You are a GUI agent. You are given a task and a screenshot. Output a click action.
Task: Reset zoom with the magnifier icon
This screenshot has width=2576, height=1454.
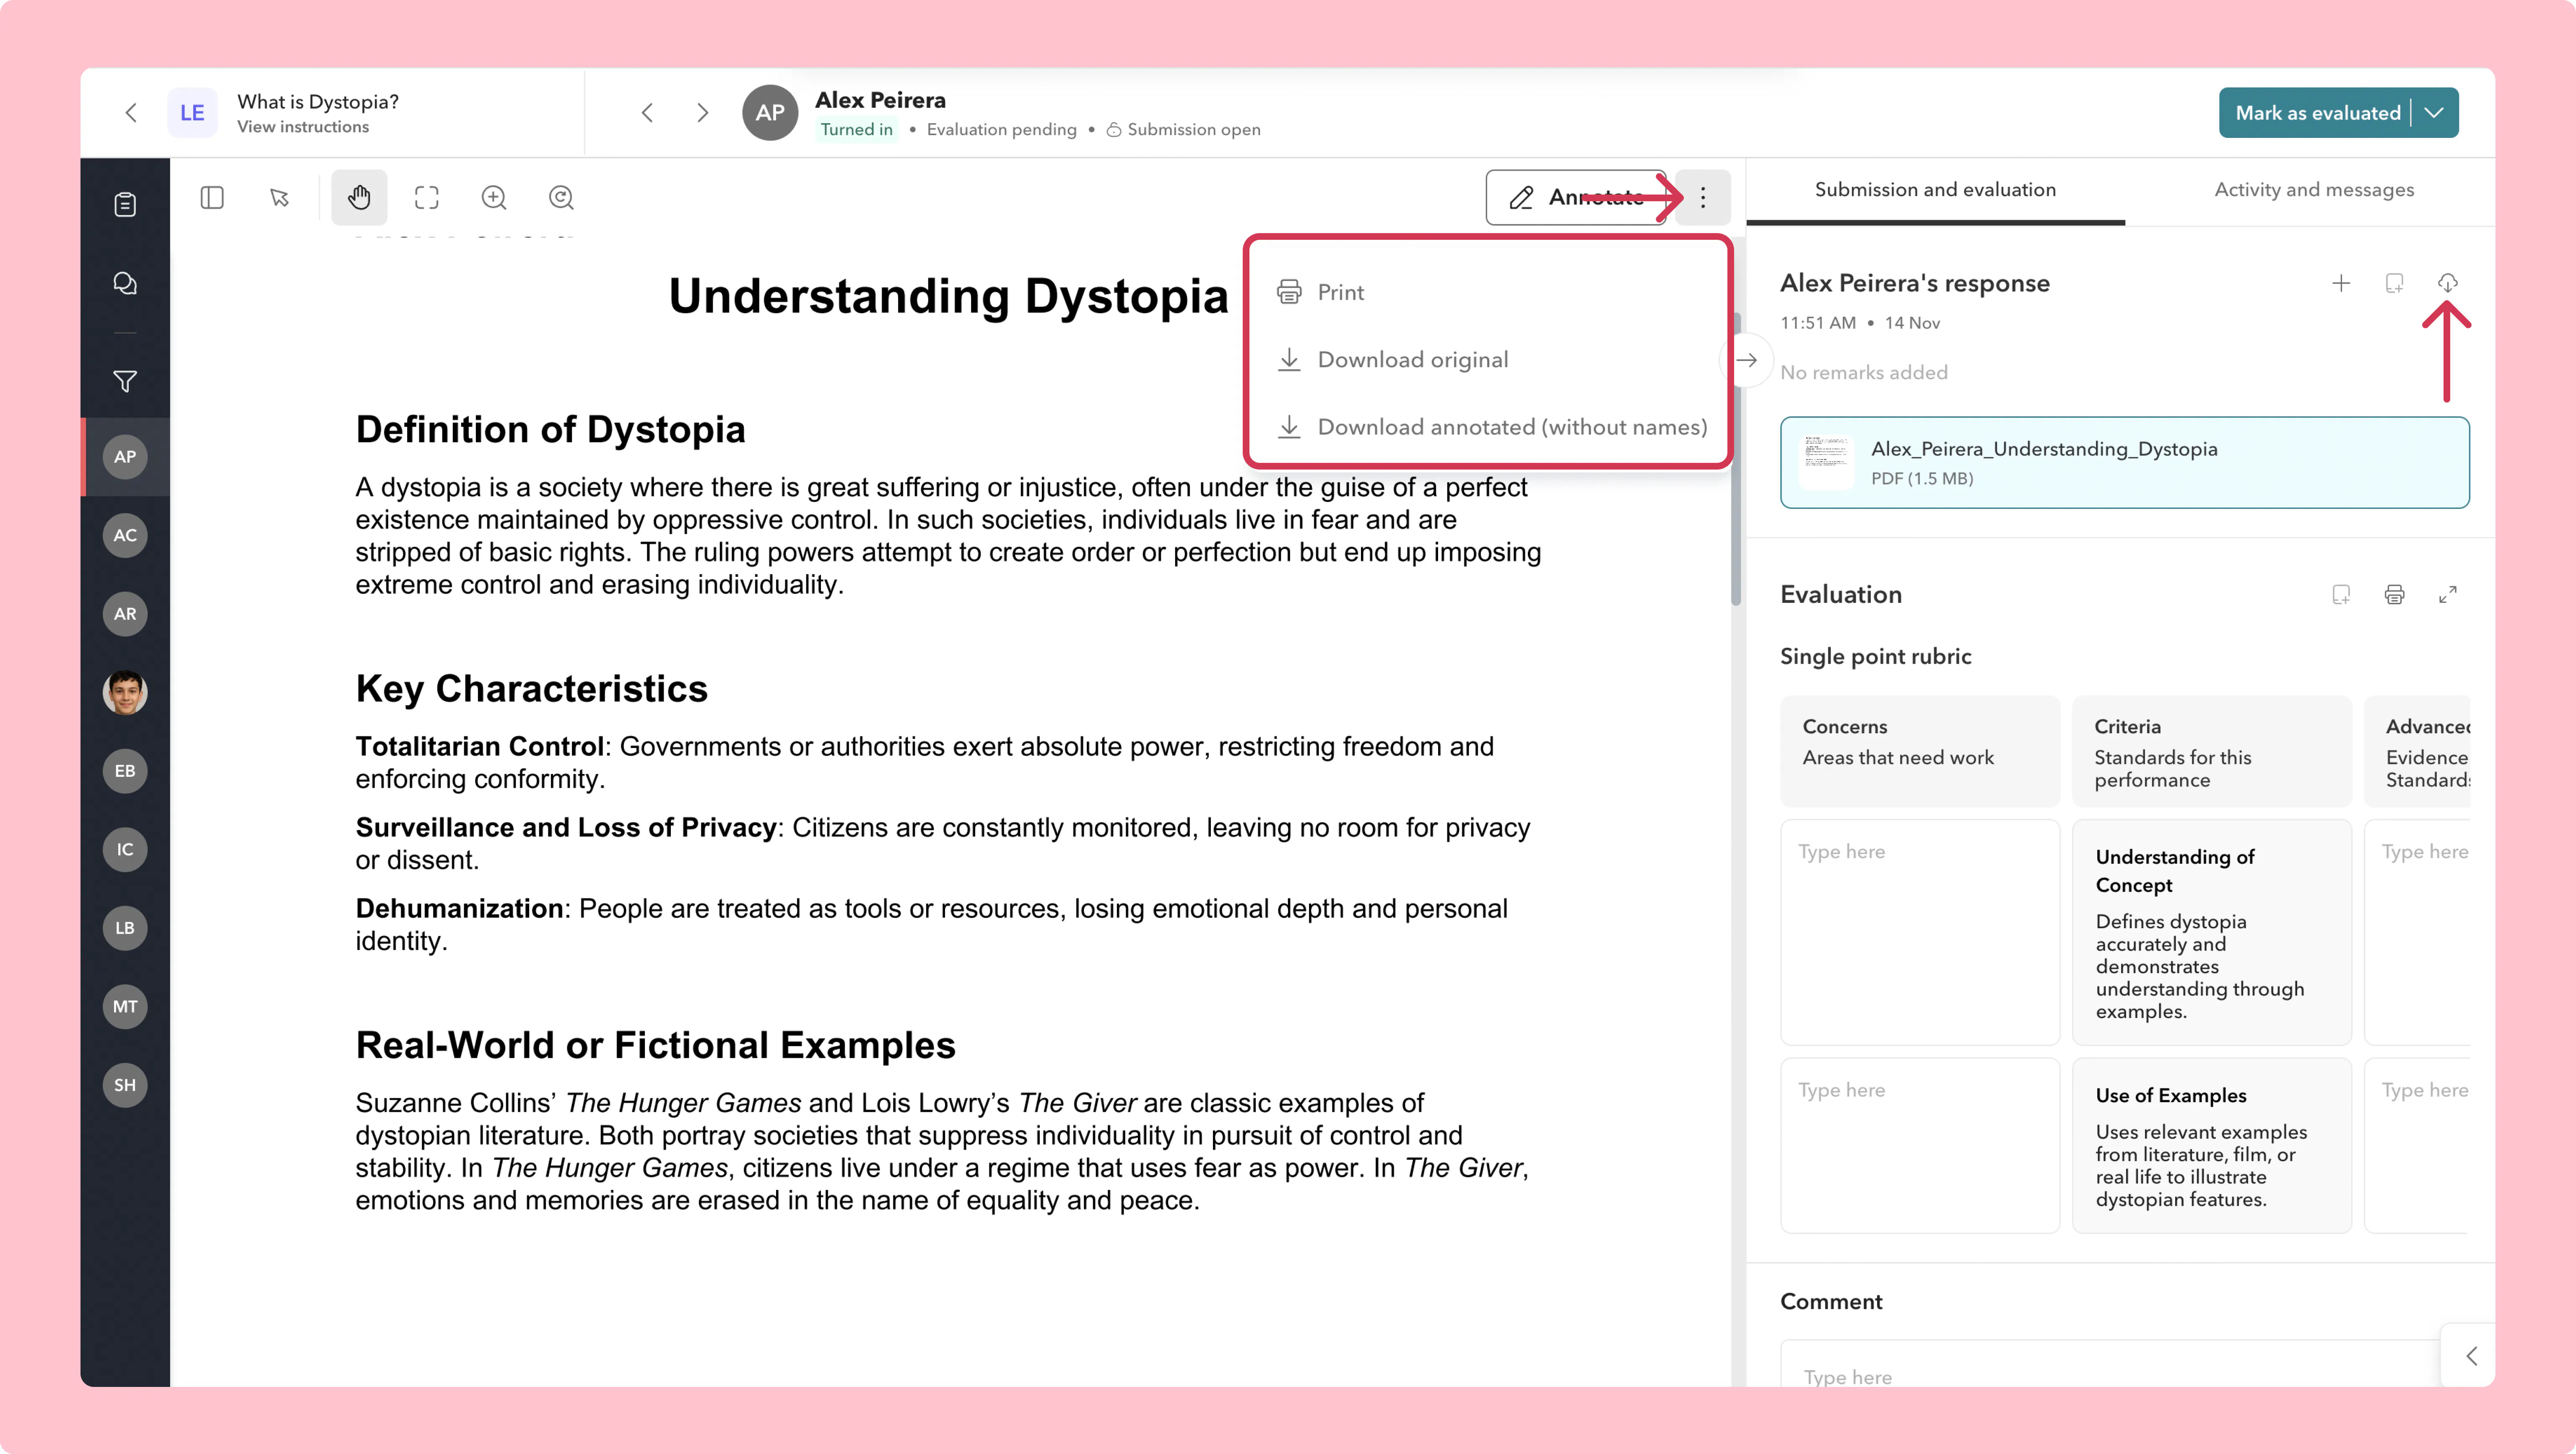click(561, 197)
